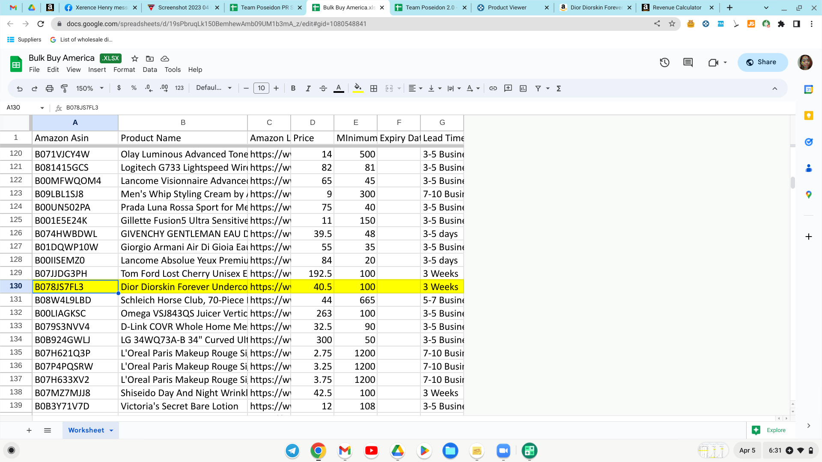Open YouTube from the shelf
This screenshot has height=462, width=822.
(371, 450)
